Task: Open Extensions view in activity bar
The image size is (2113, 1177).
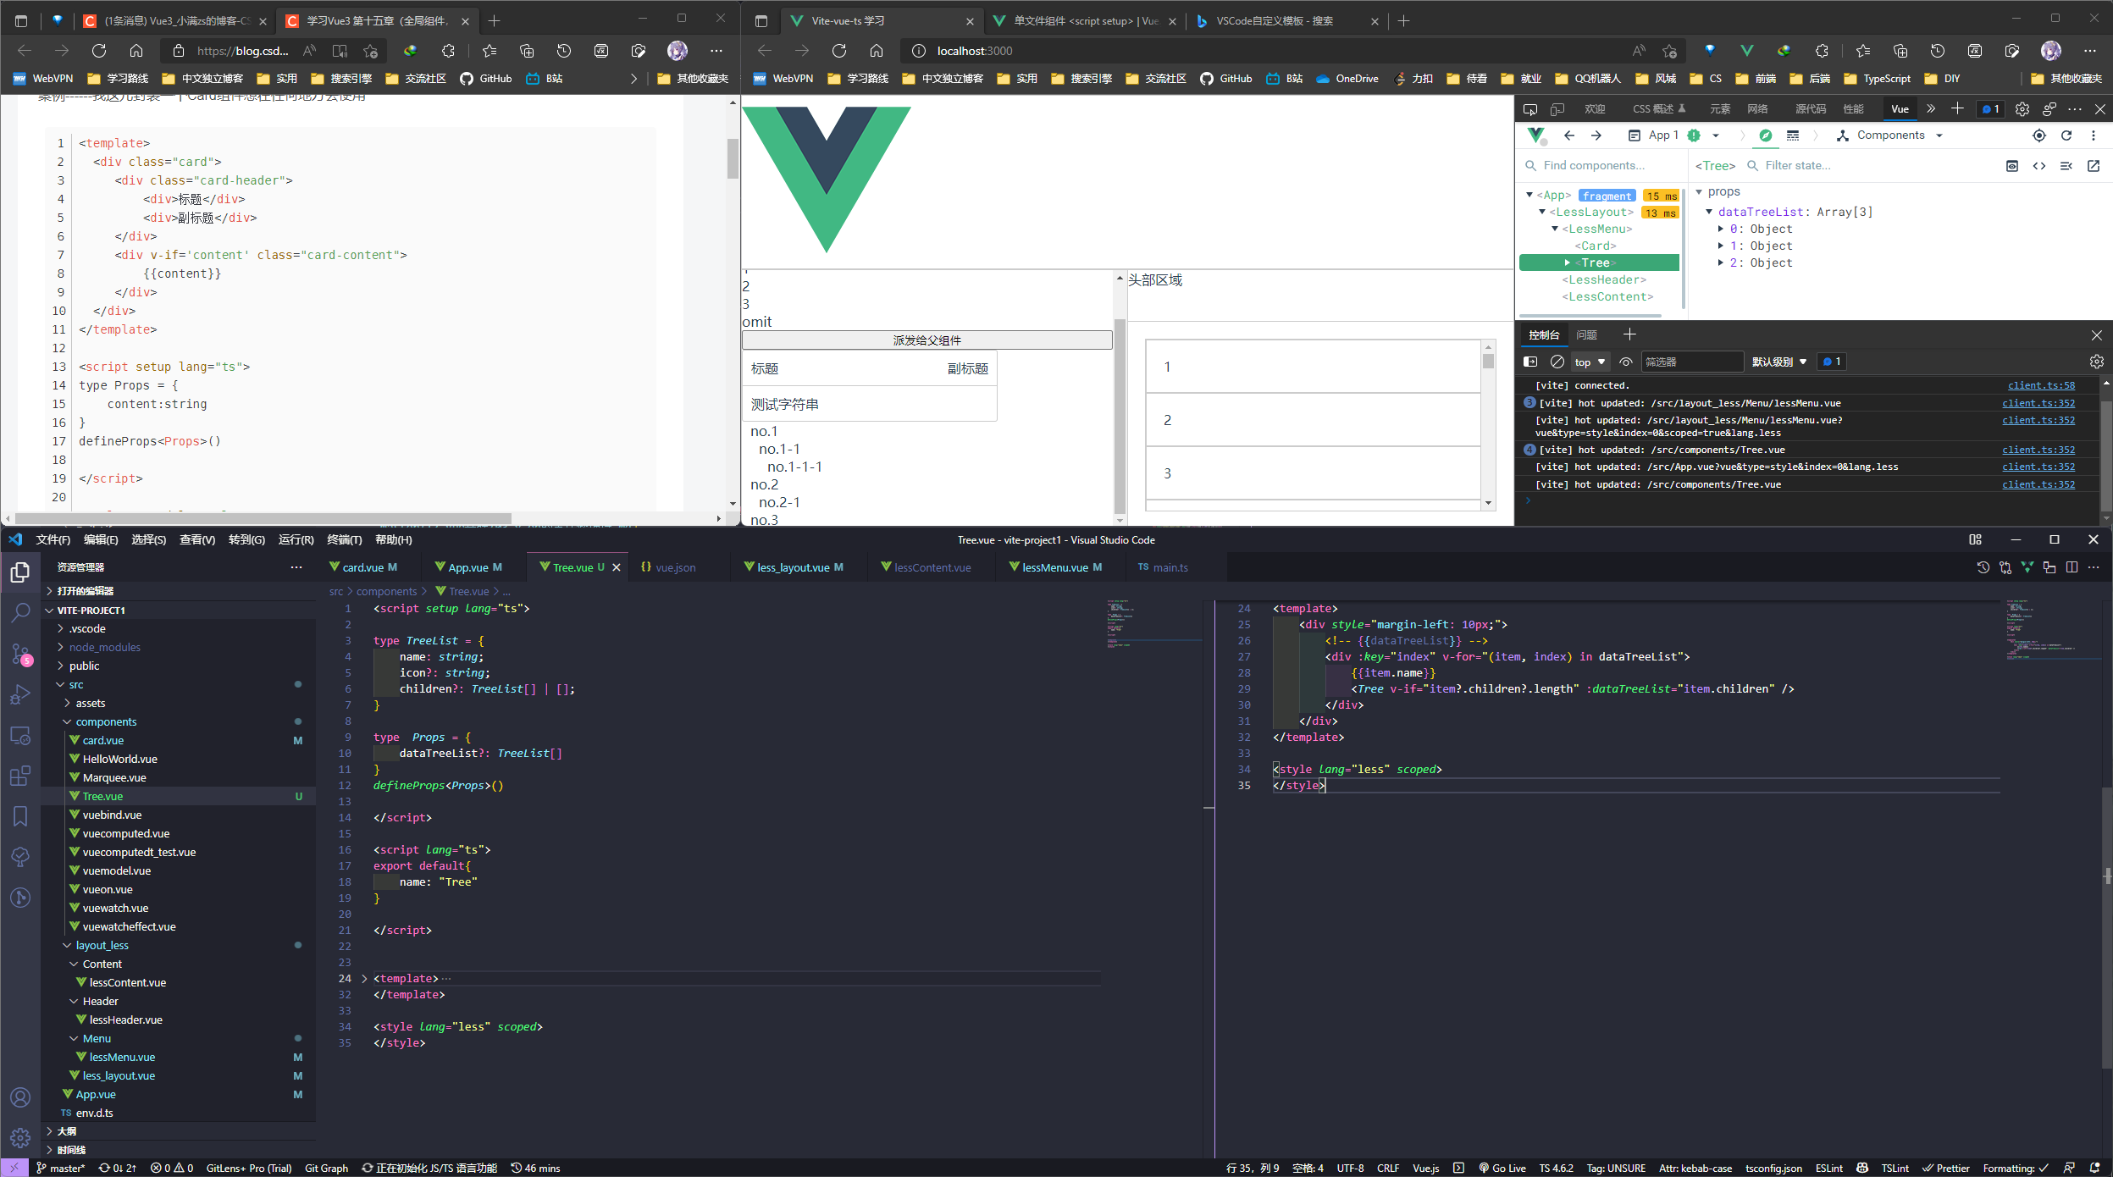Action: [20, 776]
